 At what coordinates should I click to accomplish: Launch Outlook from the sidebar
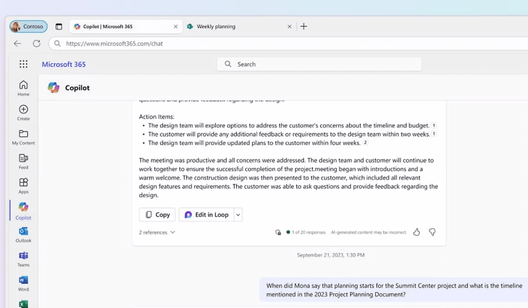(23, 235)
